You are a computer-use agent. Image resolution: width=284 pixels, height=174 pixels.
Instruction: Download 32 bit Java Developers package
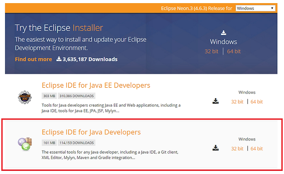[237, 149]
